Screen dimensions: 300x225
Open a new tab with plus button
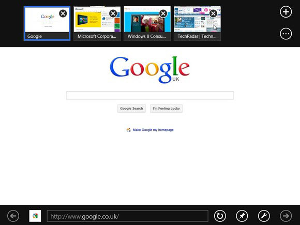click(x=286, y=12)
